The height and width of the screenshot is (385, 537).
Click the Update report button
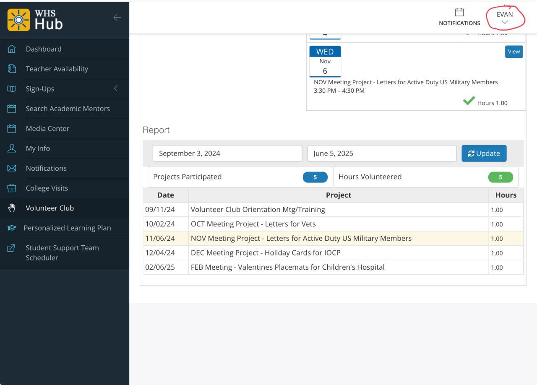click(484, 153)
